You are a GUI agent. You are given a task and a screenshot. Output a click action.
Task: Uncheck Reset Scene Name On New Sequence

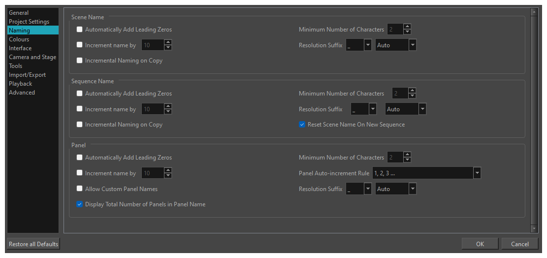(x=302, y=125)
